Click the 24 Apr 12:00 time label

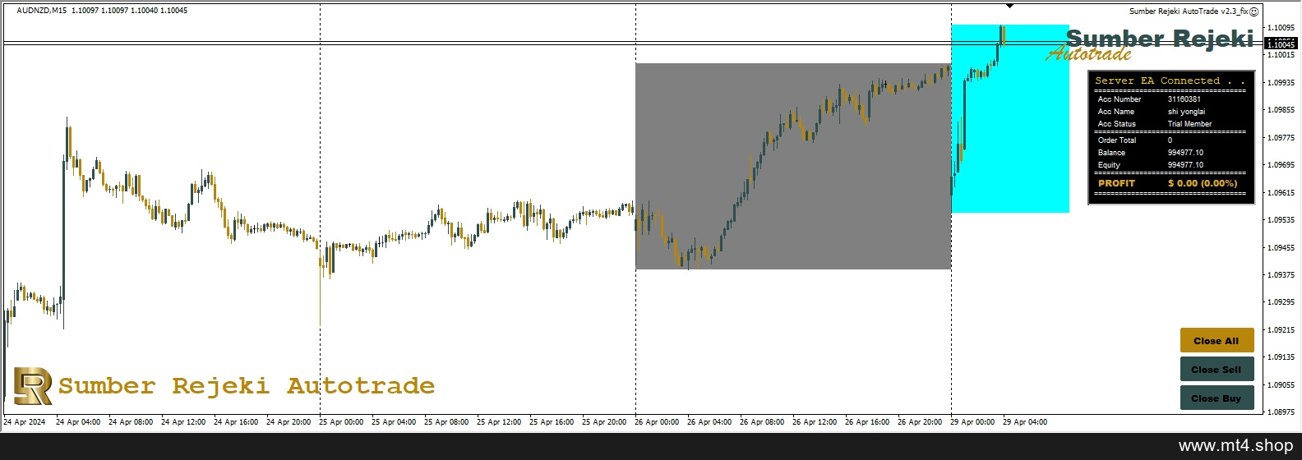tap(183, 422)
